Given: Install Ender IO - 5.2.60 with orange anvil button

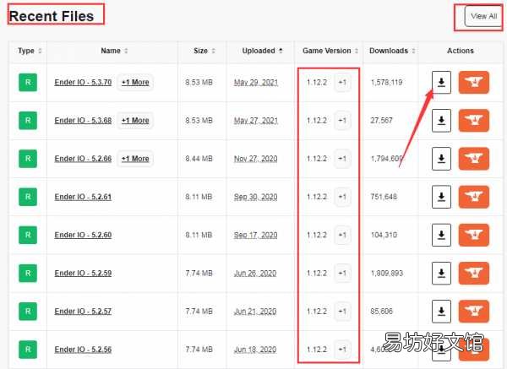Looking at the screenshot, I should 474,235.
